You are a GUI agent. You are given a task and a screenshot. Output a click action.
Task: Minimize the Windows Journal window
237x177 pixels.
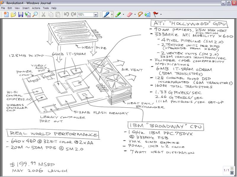[223, 3]
